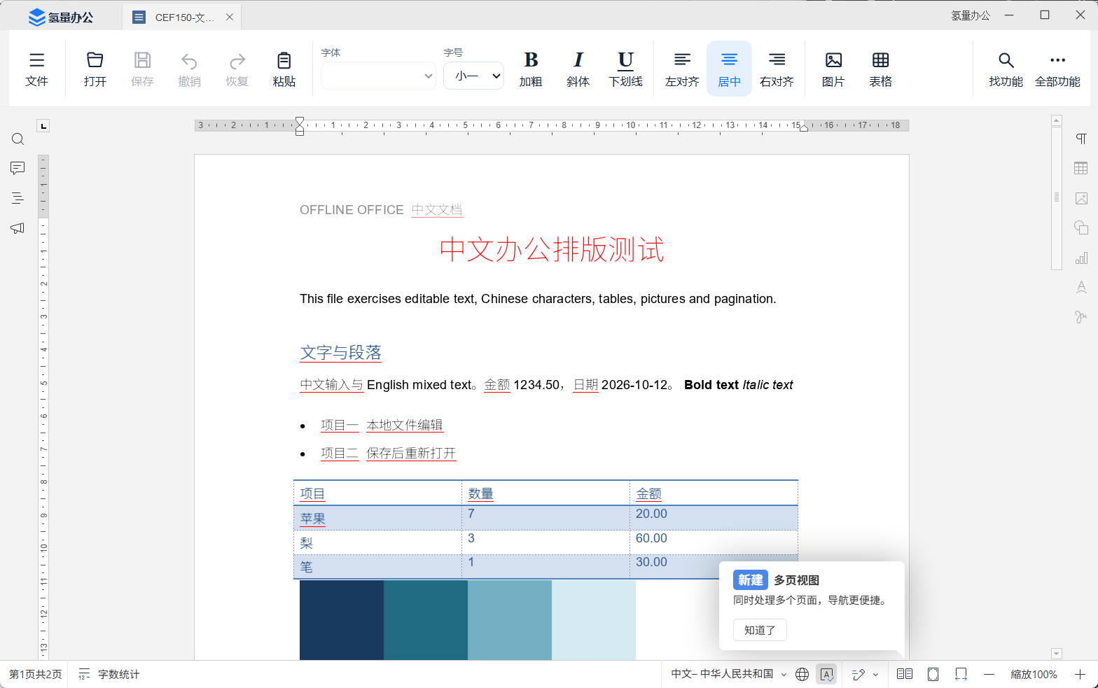Open the table settings icon in the right sidebar
This screenshot has height=688, width=1098.
pyautogui.click(x=1081, y=168)
